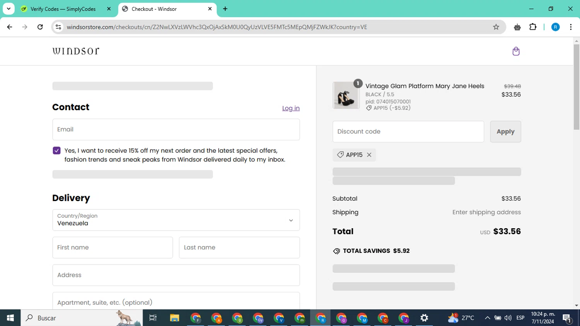Open Windows Settings gear in the taskbar

pyautogui.click(x=425, y=318)
